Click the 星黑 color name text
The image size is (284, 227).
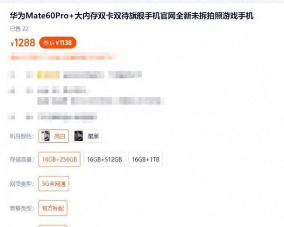point(93,136)
